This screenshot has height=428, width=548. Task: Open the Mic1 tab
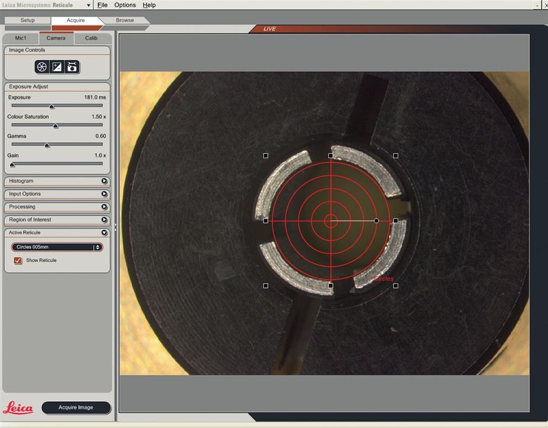click(21, 38)
